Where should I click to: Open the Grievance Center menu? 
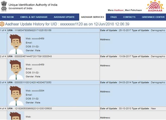click(x=153, y=17)
